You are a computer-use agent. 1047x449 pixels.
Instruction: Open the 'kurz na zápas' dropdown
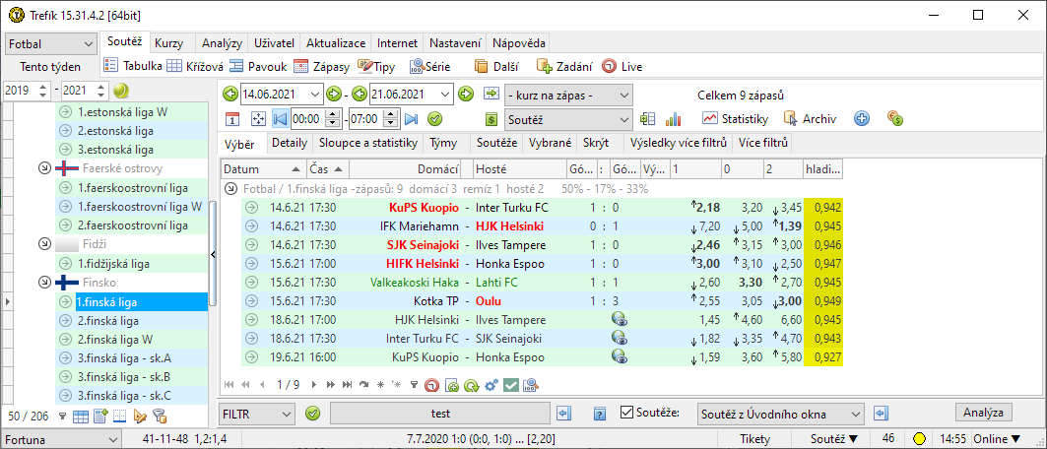click(x=568, y=95)
